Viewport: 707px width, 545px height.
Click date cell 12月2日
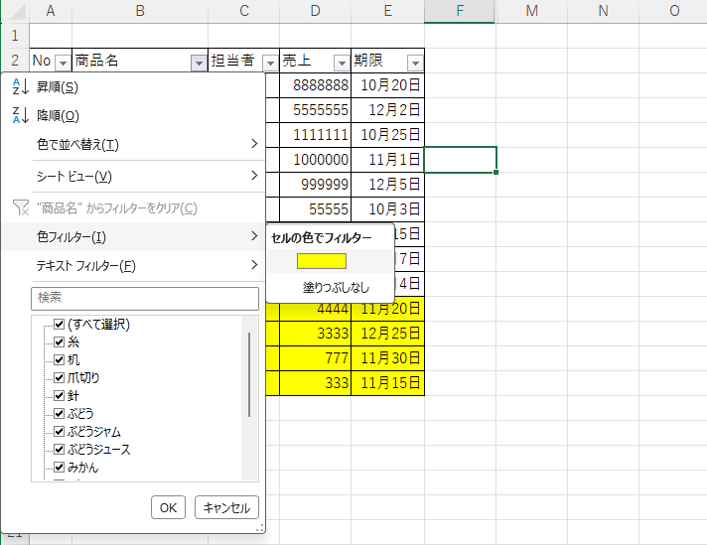tap(388, 110)
